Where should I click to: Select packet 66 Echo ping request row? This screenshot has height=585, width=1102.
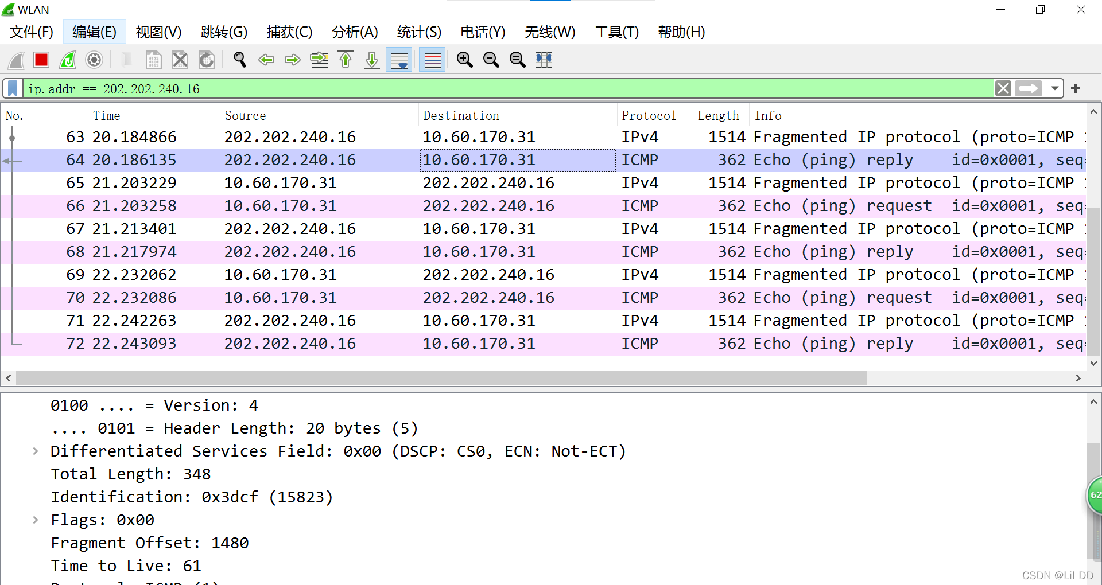(x=543, y=206)
